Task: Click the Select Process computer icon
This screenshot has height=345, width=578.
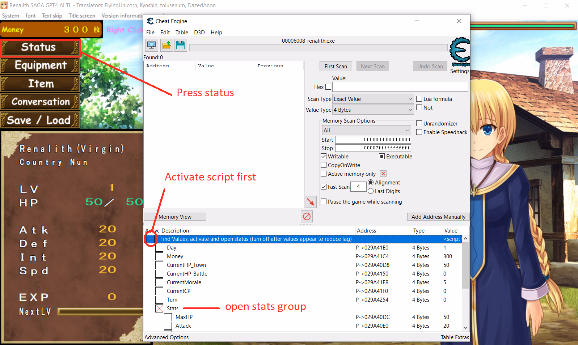Action: (x=152, y=45)
